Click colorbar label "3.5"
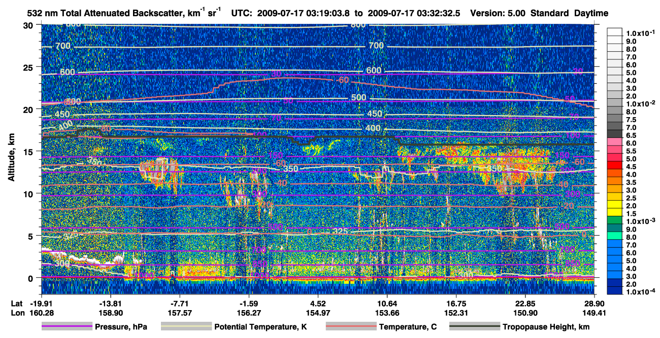 pyautogui.click(x=632, y=182)
